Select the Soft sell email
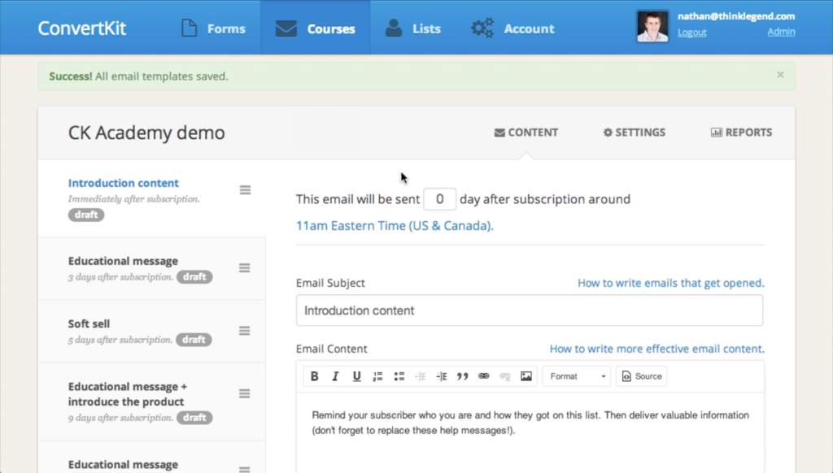 [x=89, y=323]
